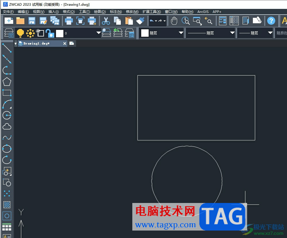Save the current drawing

pyautogui.click(x=32, y=21)
